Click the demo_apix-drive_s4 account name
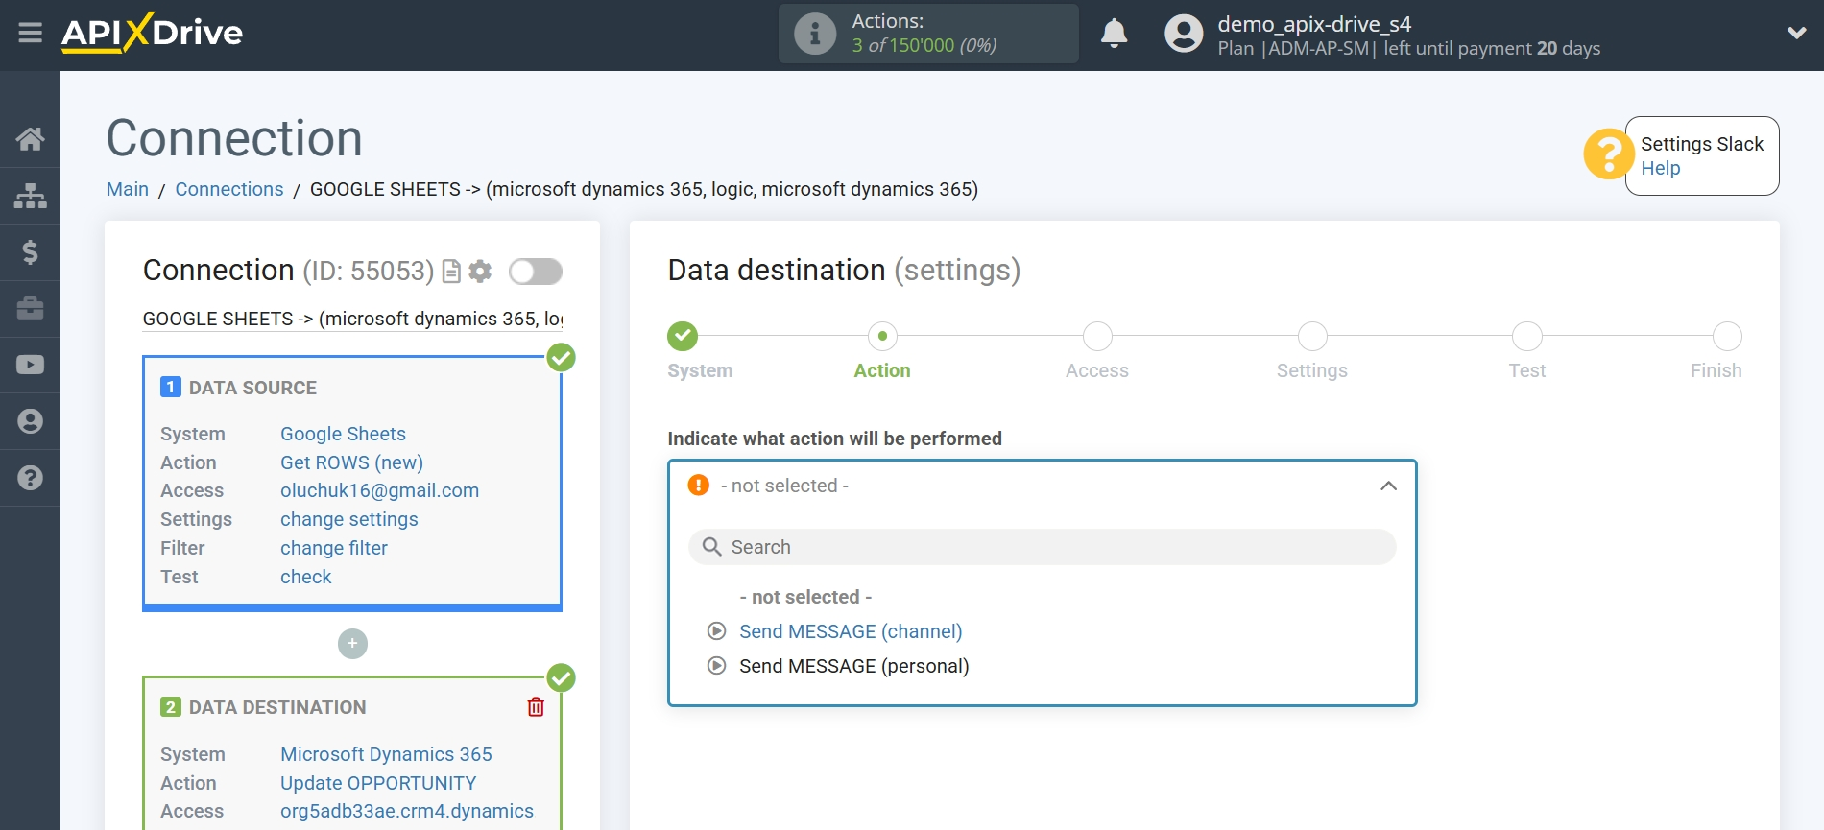 (x=1314, y=24)
